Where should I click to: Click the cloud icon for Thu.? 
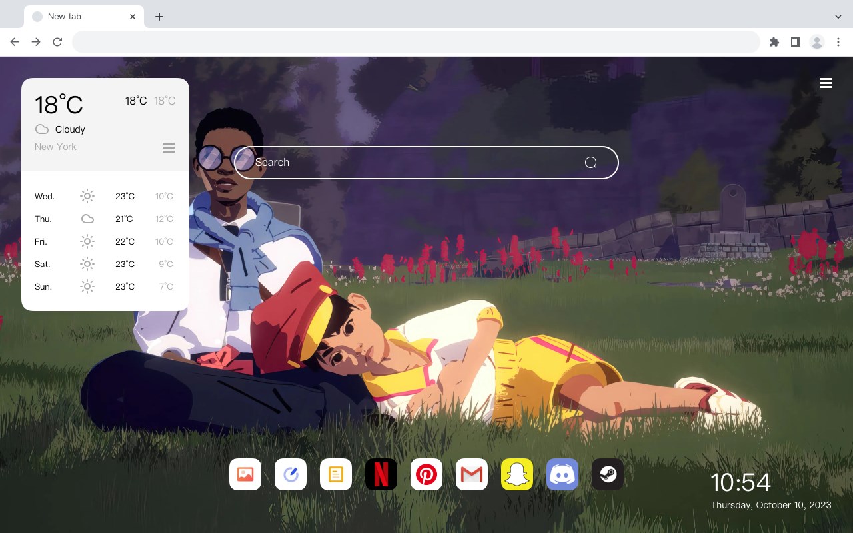click(x=87, y=219)
